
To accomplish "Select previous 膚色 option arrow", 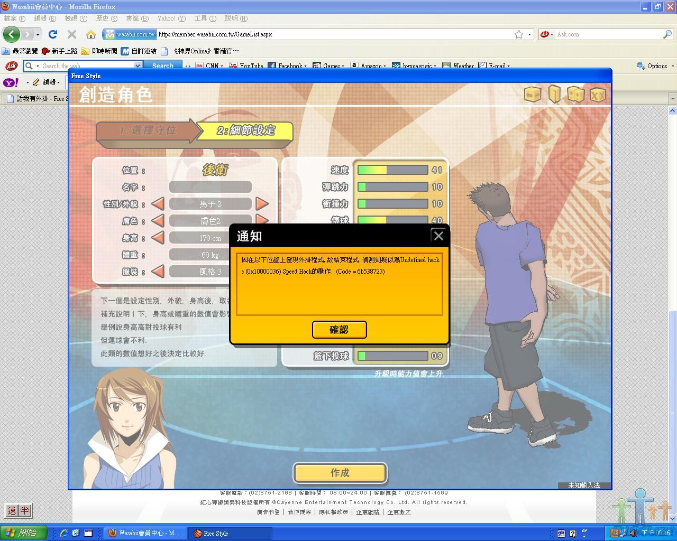I will tap(158, 221).
